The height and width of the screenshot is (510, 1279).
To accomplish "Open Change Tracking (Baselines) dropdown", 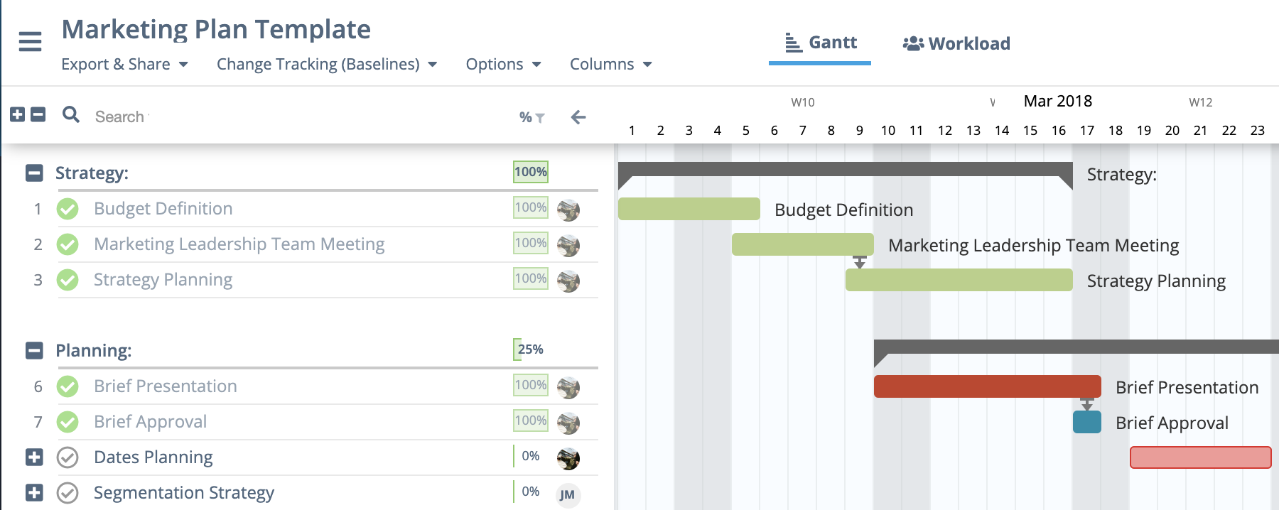I will point(327,64).
